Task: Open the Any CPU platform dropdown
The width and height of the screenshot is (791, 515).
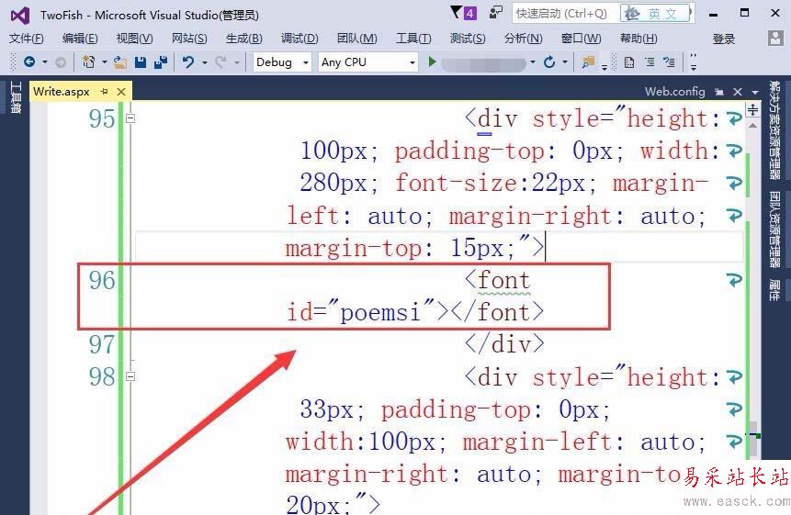Action: click(412, 62)
